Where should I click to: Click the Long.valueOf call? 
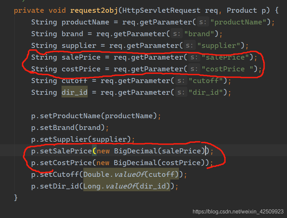(127, 186)
